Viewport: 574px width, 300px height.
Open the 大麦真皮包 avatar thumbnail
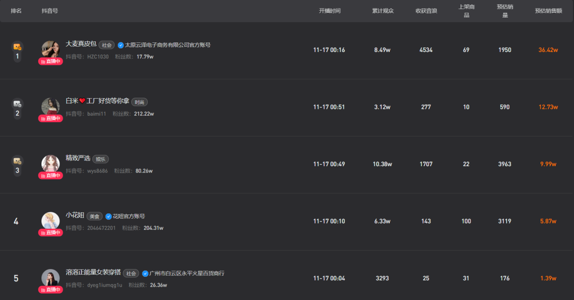(x=50, y=49)
